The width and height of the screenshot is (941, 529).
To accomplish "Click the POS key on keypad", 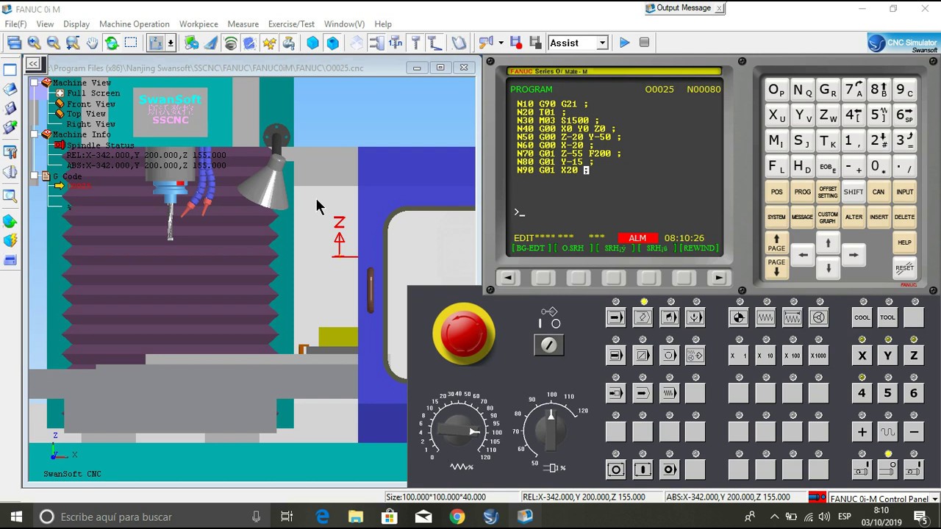I will click(x=777, y=192).
